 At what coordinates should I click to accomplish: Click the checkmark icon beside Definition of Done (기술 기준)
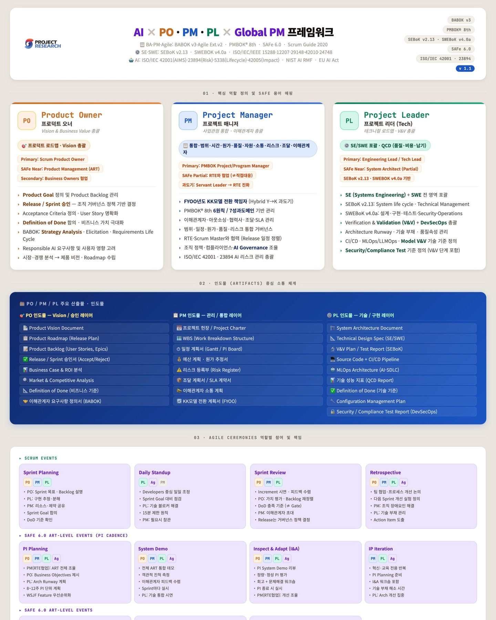(x=332, y=391)
